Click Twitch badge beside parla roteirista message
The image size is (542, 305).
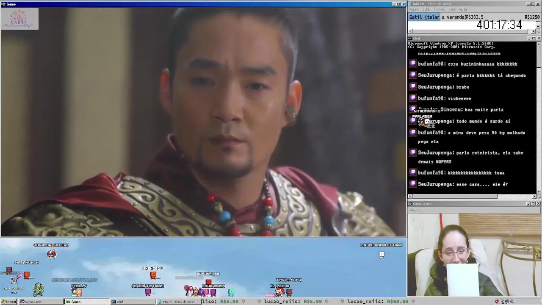413,152
